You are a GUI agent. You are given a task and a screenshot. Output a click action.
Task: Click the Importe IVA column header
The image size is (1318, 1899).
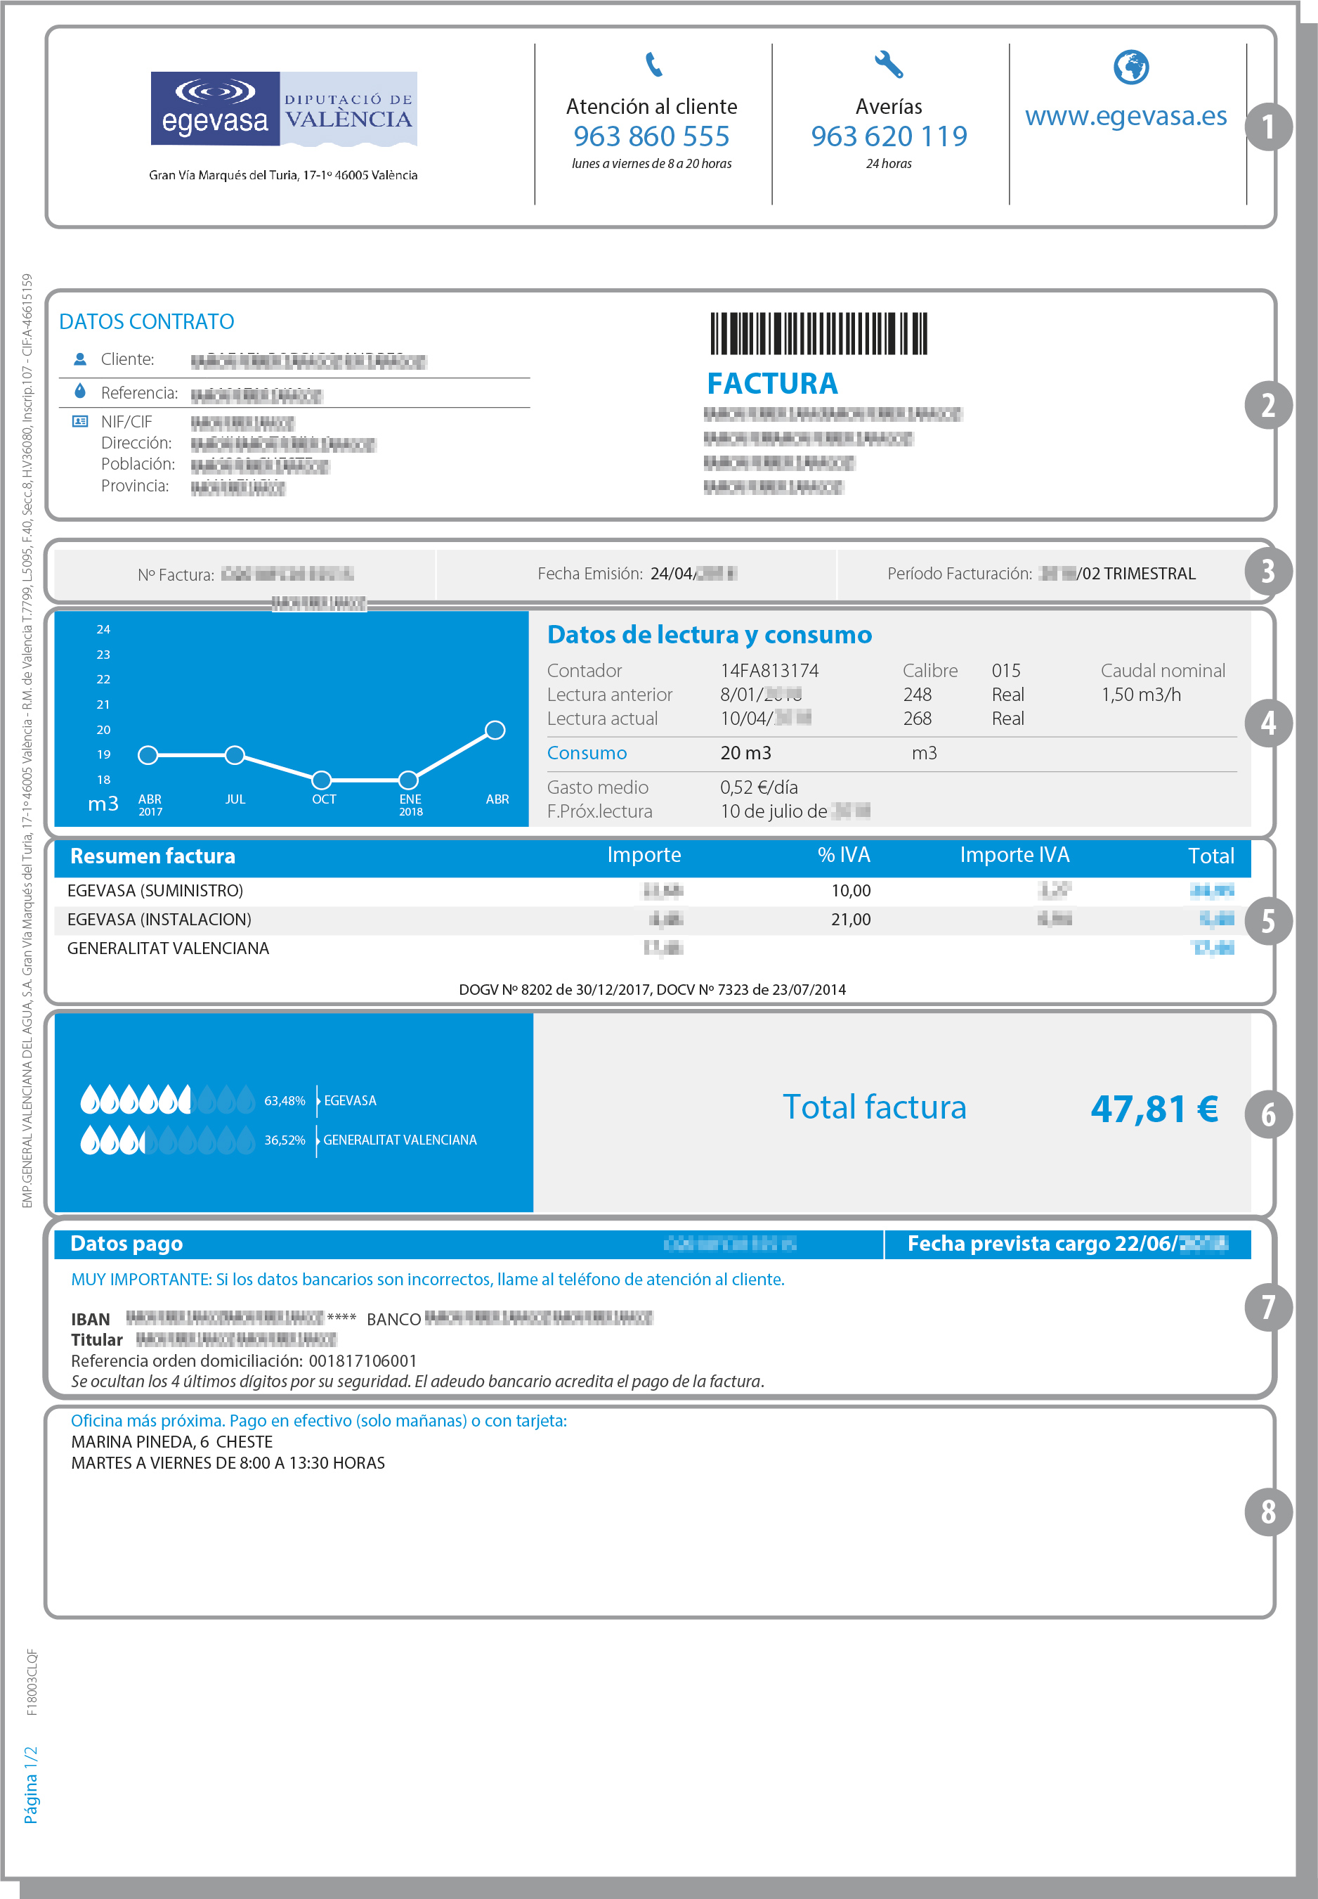tap(1014, 854)
